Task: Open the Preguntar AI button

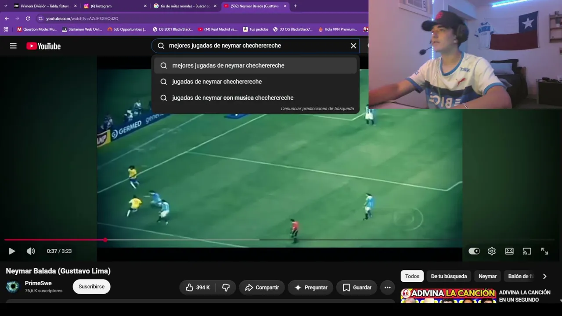Action: coord(310,287)
